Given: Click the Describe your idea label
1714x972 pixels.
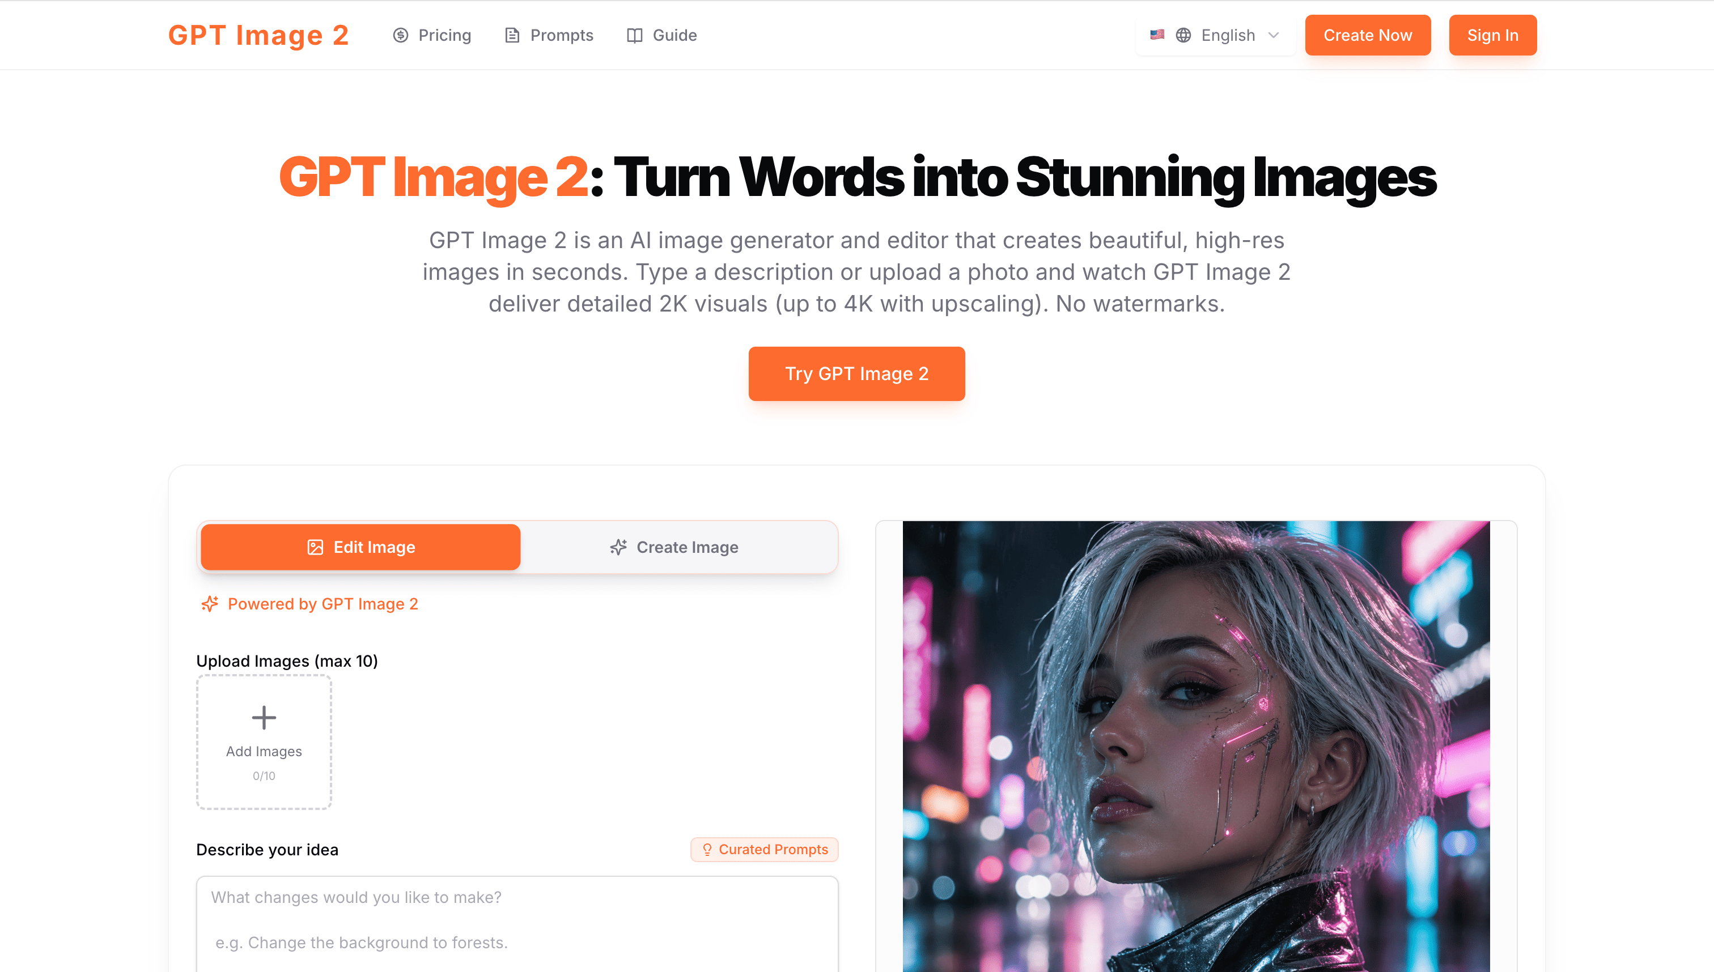Looking at the screenshot, I should coord(267,850).
